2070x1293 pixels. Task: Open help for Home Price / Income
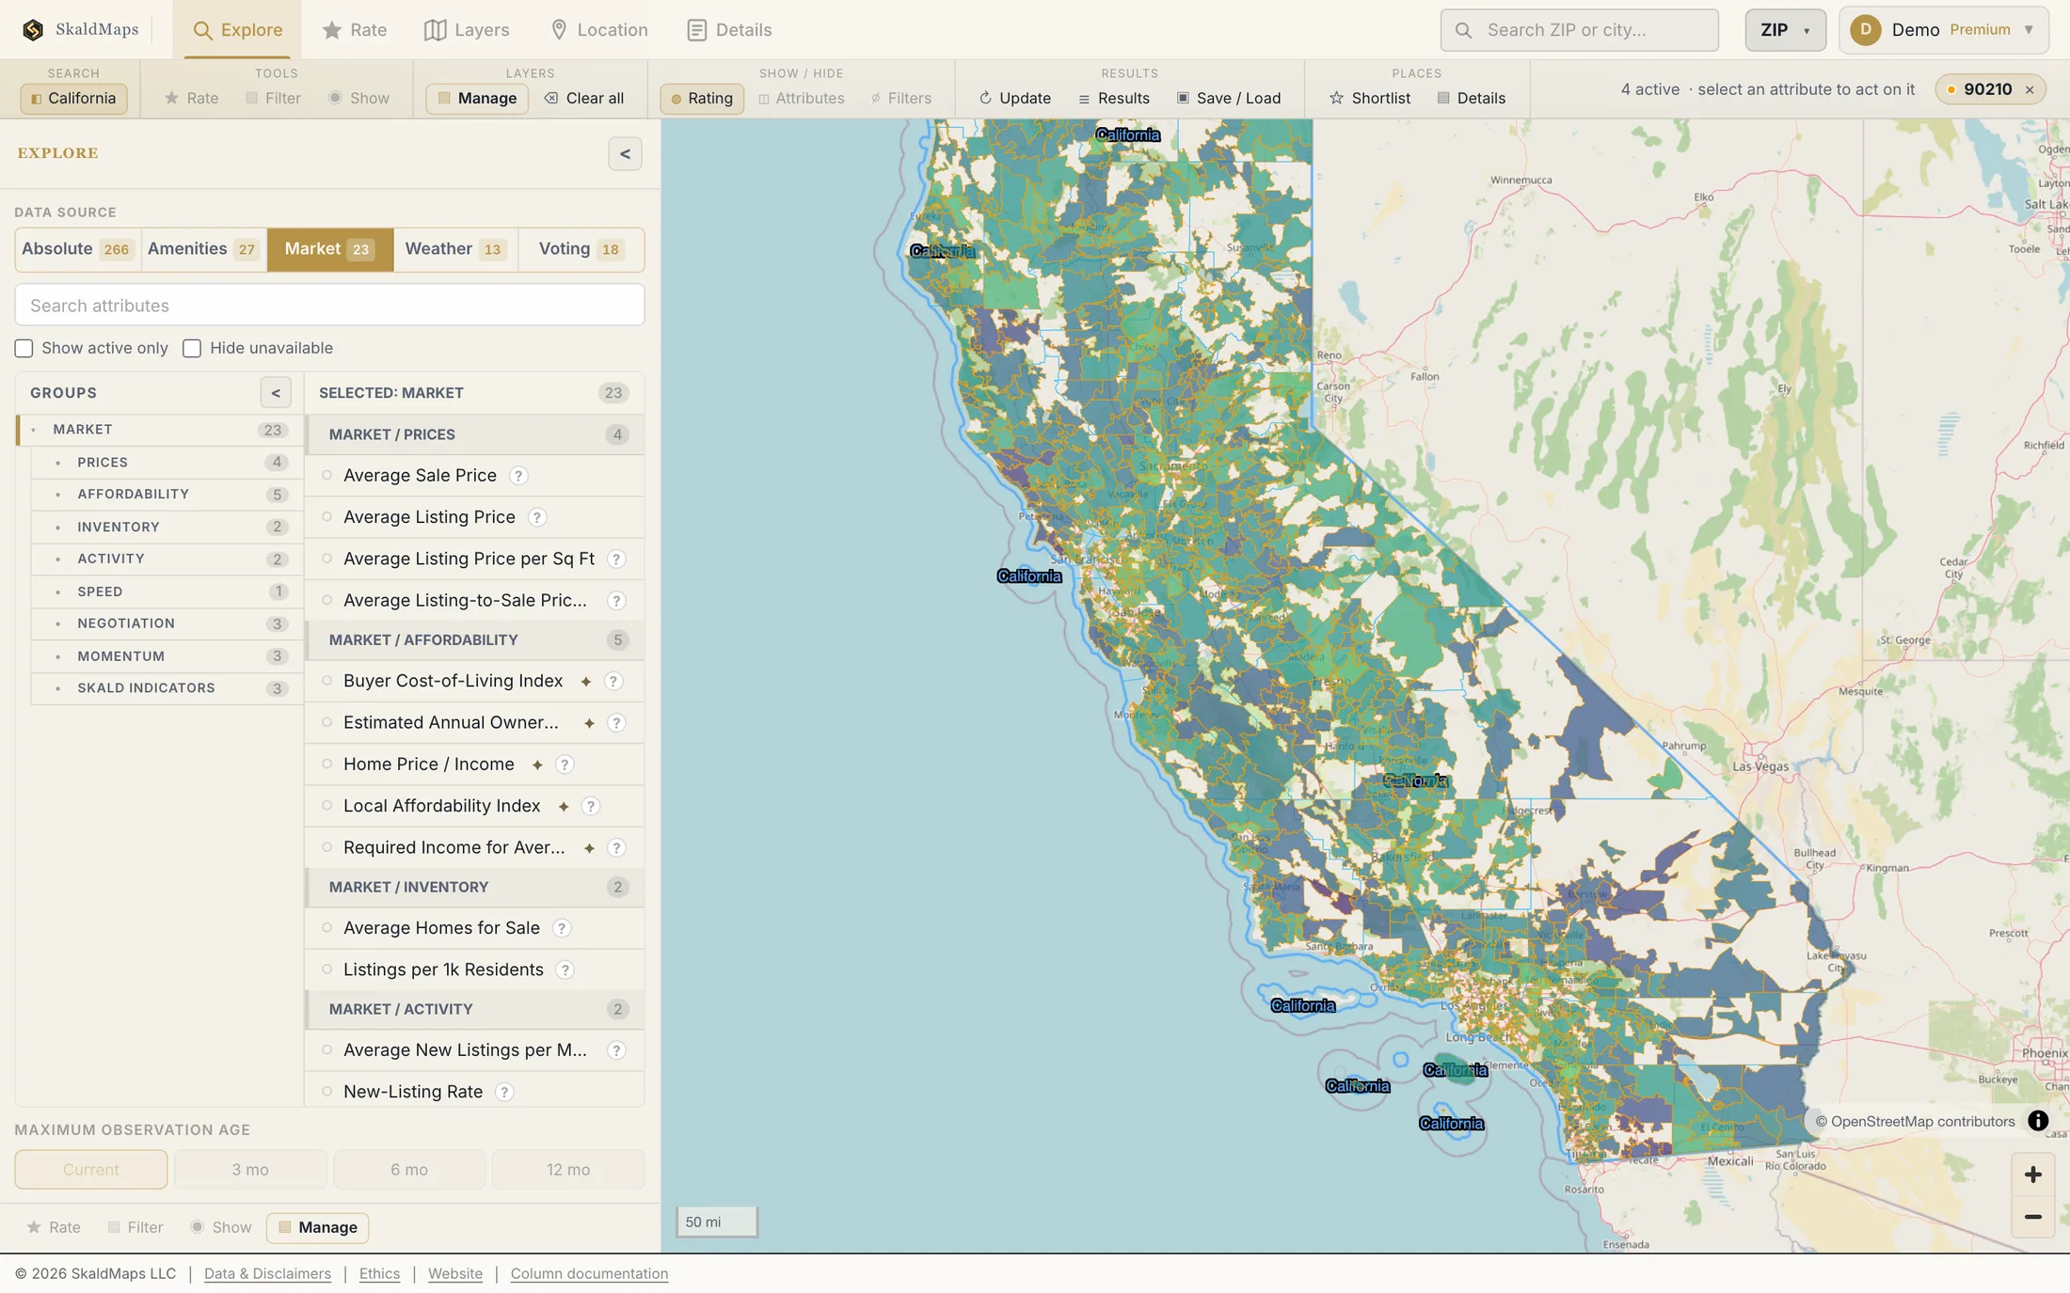pos(565,765)
